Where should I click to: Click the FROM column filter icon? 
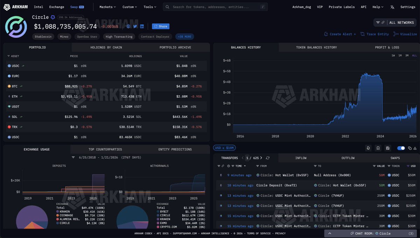click(x=258, y=166)
